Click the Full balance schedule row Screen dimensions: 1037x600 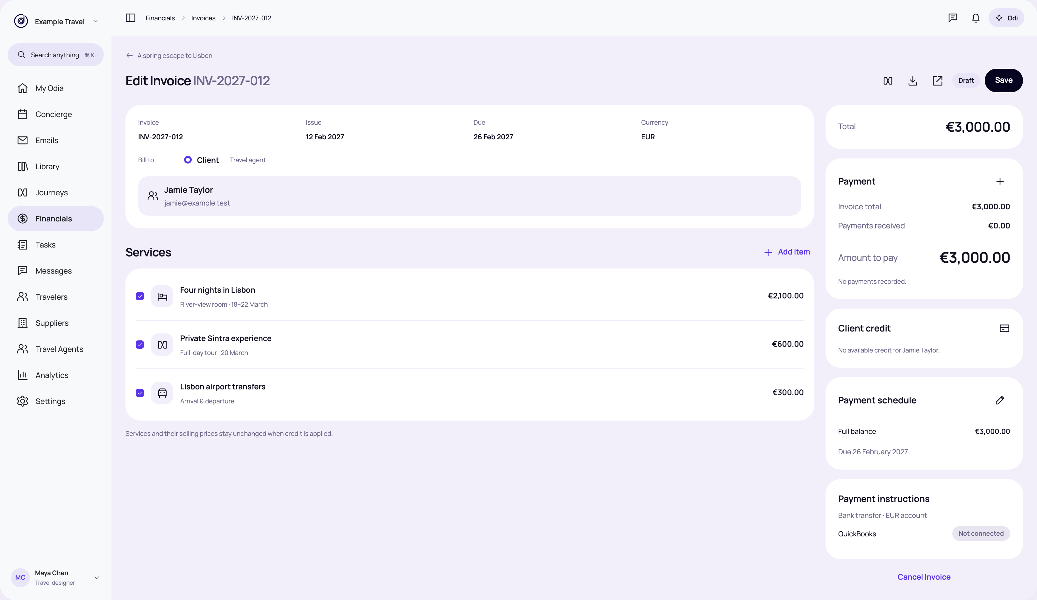point(924,431)
